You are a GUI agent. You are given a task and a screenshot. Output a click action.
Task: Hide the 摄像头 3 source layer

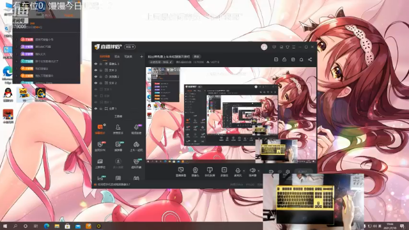click(x=96, y=64)
